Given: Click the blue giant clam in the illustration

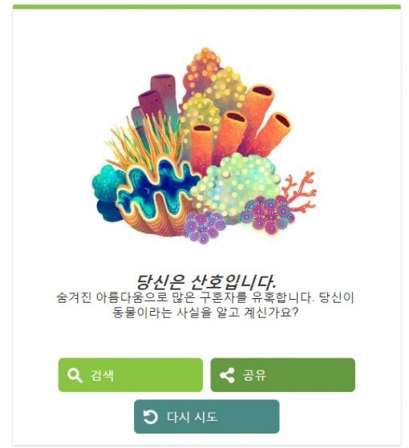Looking at the screenshot, I should 158,188.
